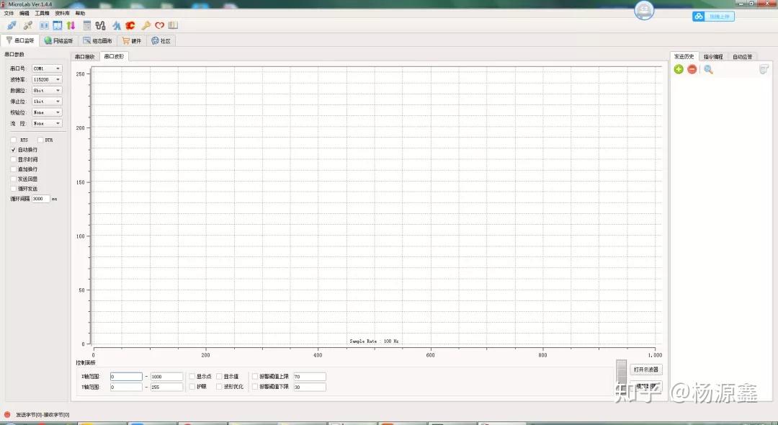Screen dimensions: 778x425
Task: Toggle the DTR checkbox
Action: pyautogui.click(x=40, y=140)
